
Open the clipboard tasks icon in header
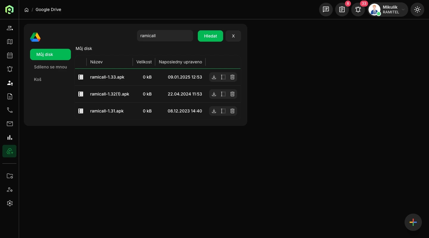[342, 10]
